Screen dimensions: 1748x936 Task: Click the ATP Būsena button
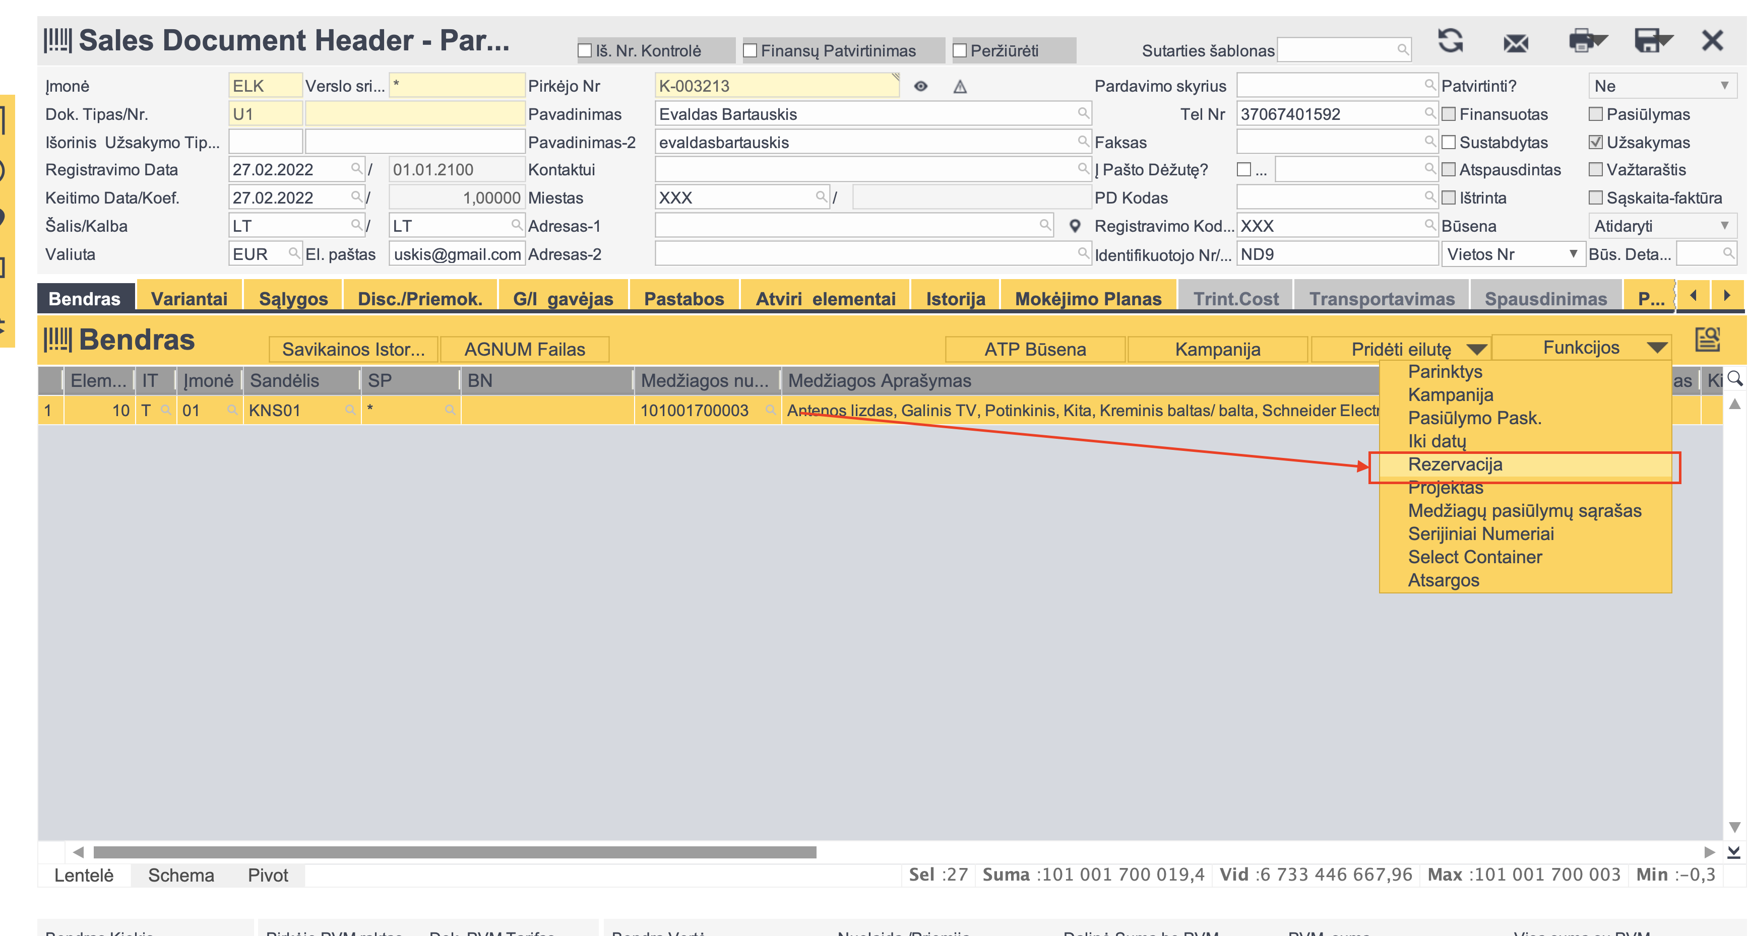[x=1034, y=349]
